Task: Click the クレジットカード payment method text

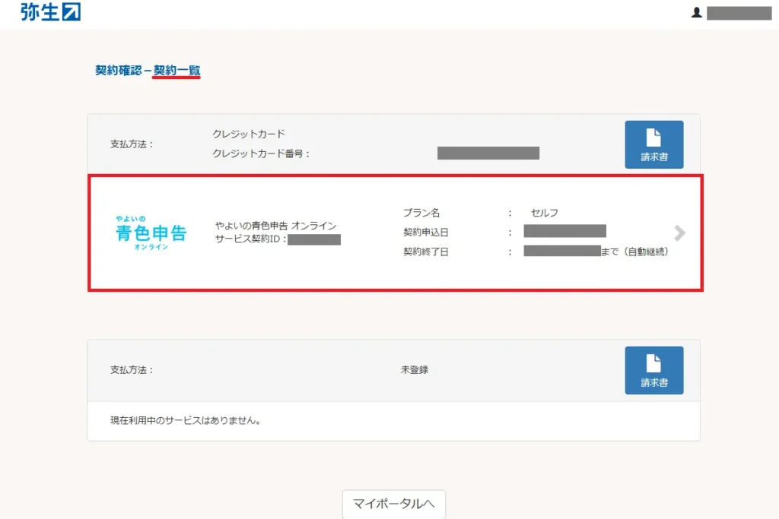Action: 249,134
